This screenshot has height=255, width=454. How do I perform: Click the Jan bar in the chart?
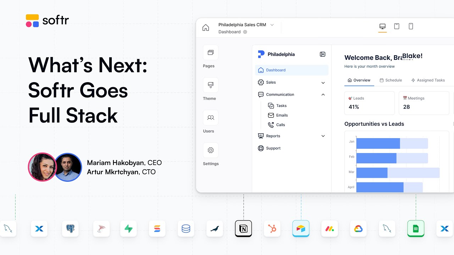click(392, 143)
